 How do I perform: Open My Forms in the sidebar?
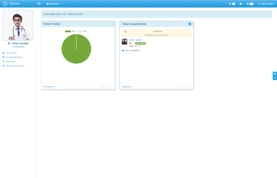[x=11, y=62]
